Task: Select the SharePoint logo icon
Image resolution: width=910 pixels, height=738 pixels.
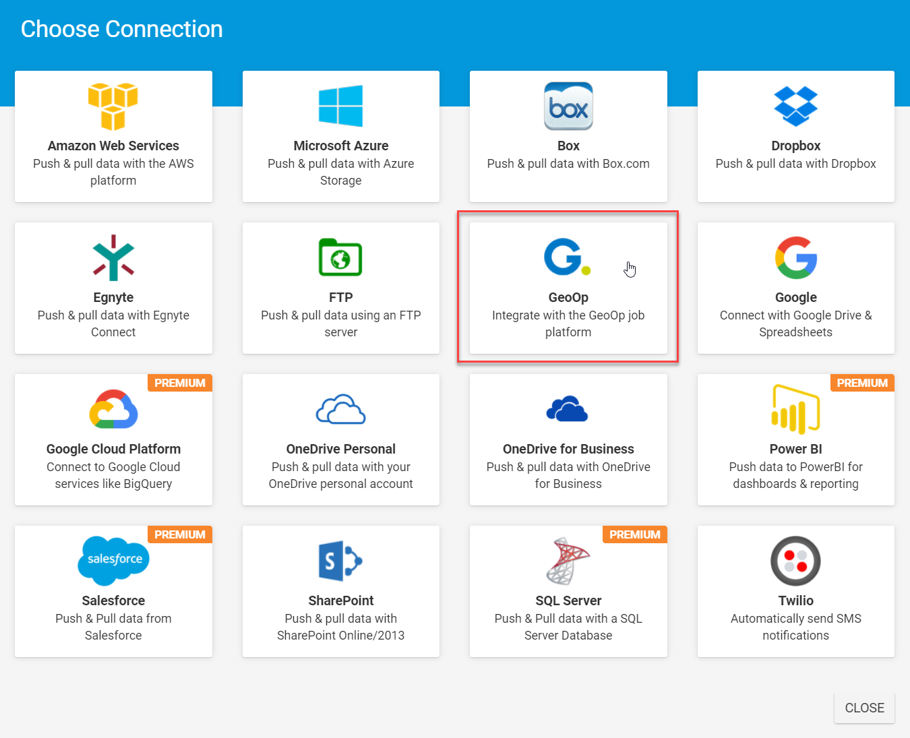Action: (340, 561)
